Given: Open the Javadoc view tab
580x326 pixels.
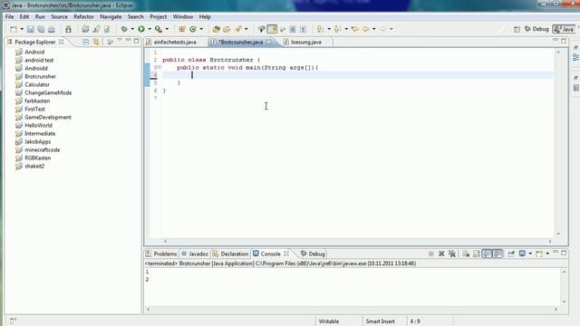Looking at the screenshot, I should click(x=195, y=254).
